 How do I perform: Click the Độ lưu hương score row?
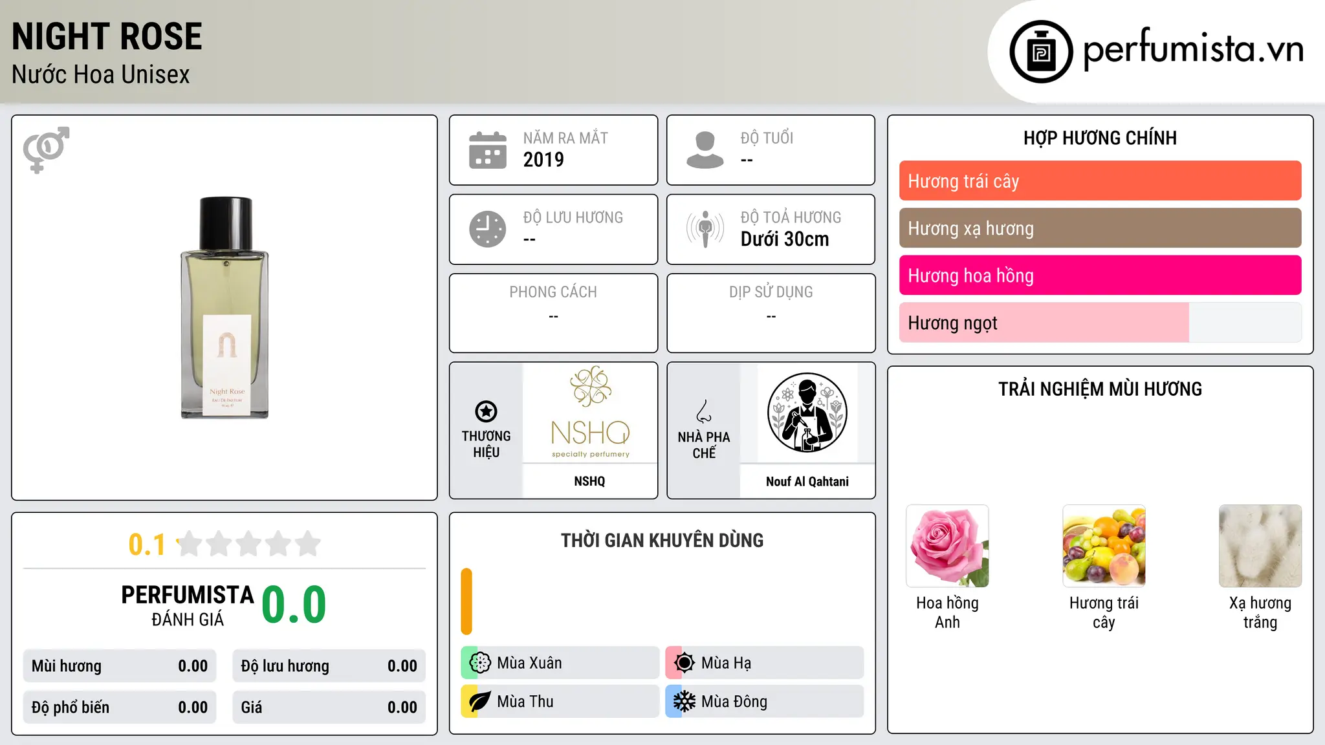(x=329, y=666)
